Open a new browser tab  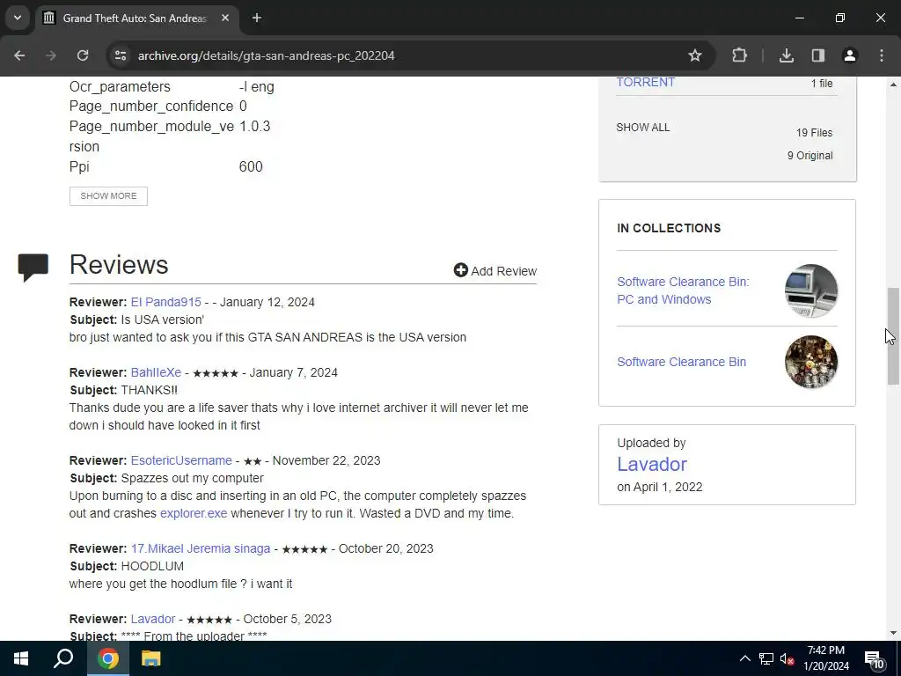pos(257,18)
